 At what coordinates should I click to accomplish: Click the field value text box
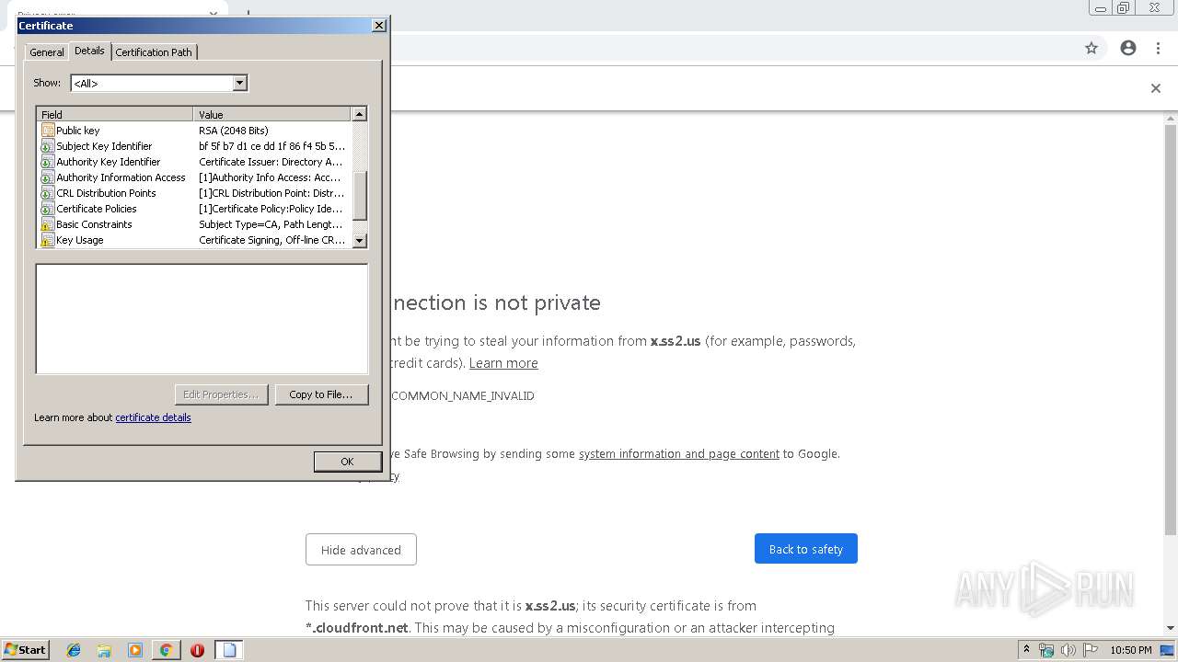point(202,319)
